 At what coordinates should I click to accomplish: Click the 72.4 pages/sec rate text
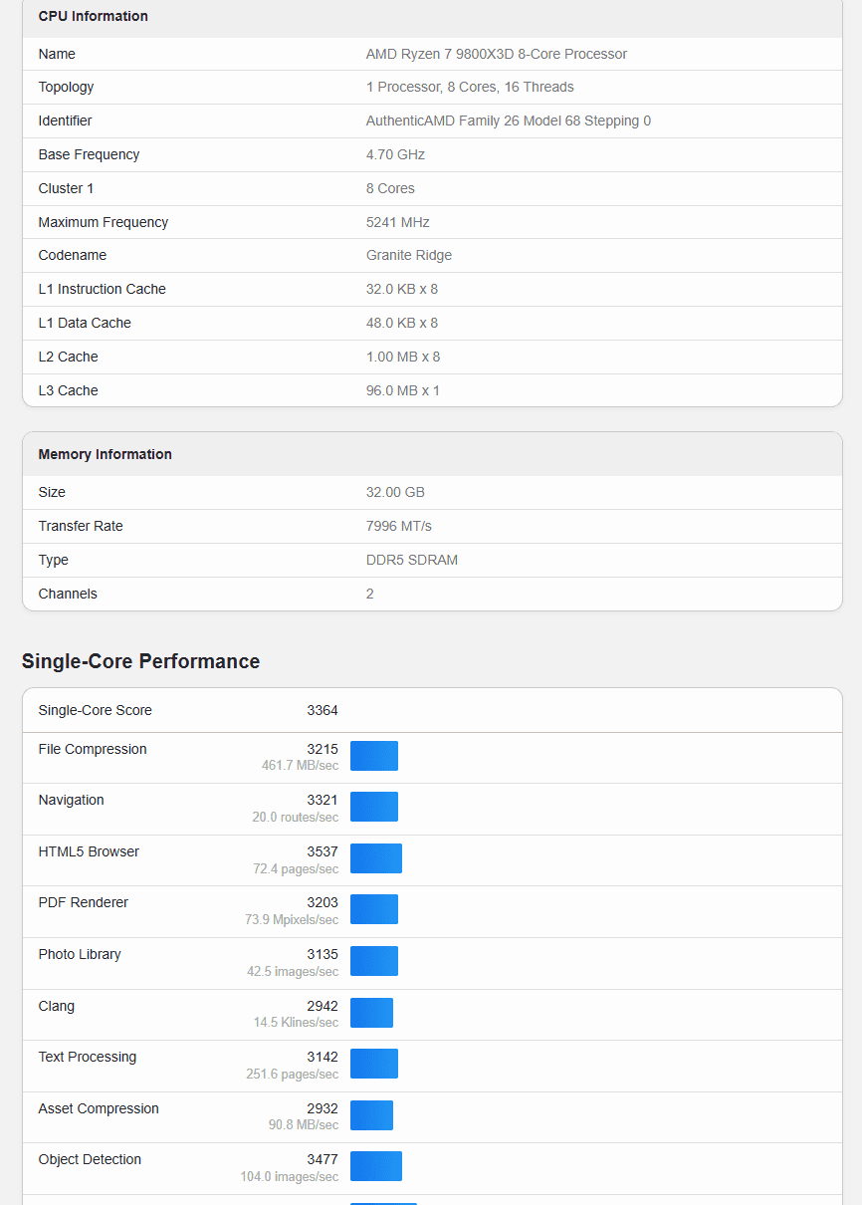pos(296,868)
